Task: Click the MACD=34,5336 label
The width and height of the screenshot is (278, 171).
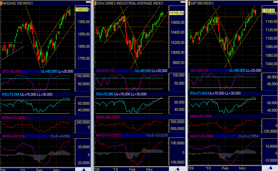Action: [14, 136]
